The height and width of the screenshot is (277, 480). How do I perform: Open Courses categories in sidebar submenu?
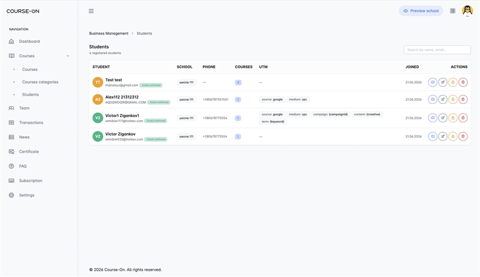40,82
